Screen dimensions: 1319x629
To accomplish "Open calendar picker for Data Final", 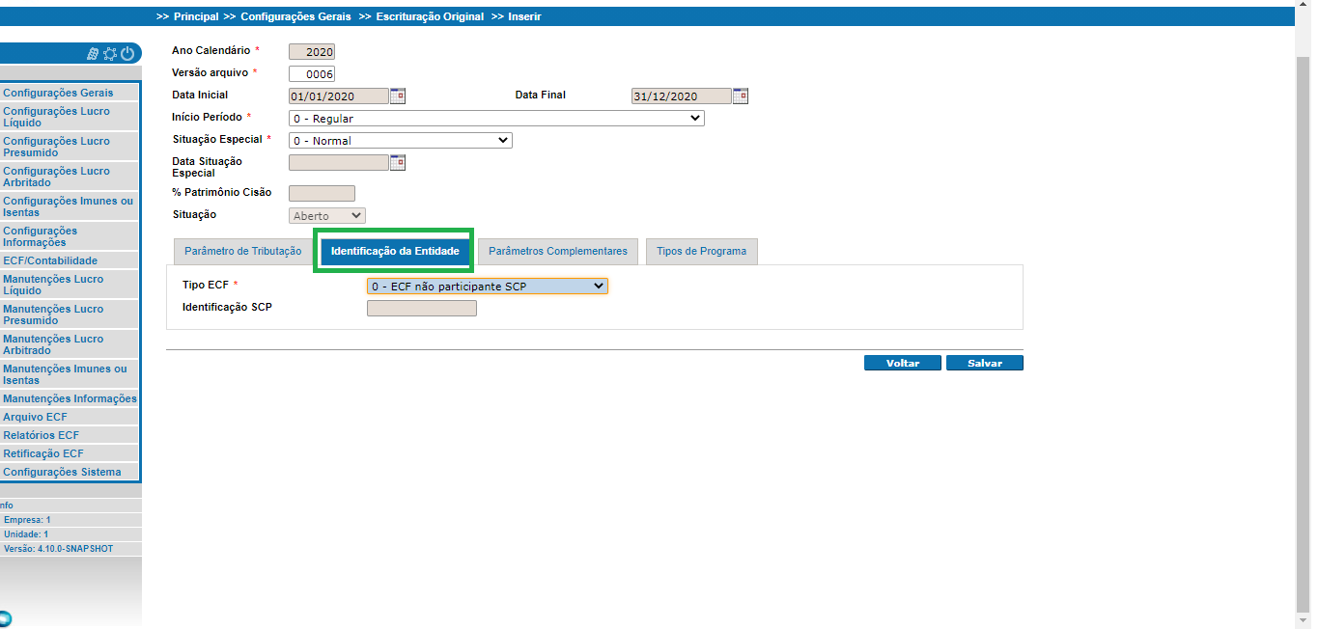I will (741, 96).
